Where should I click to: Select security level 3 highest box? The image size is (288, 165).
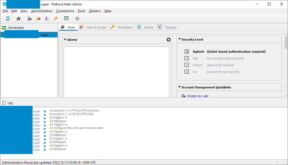point(187,51)
